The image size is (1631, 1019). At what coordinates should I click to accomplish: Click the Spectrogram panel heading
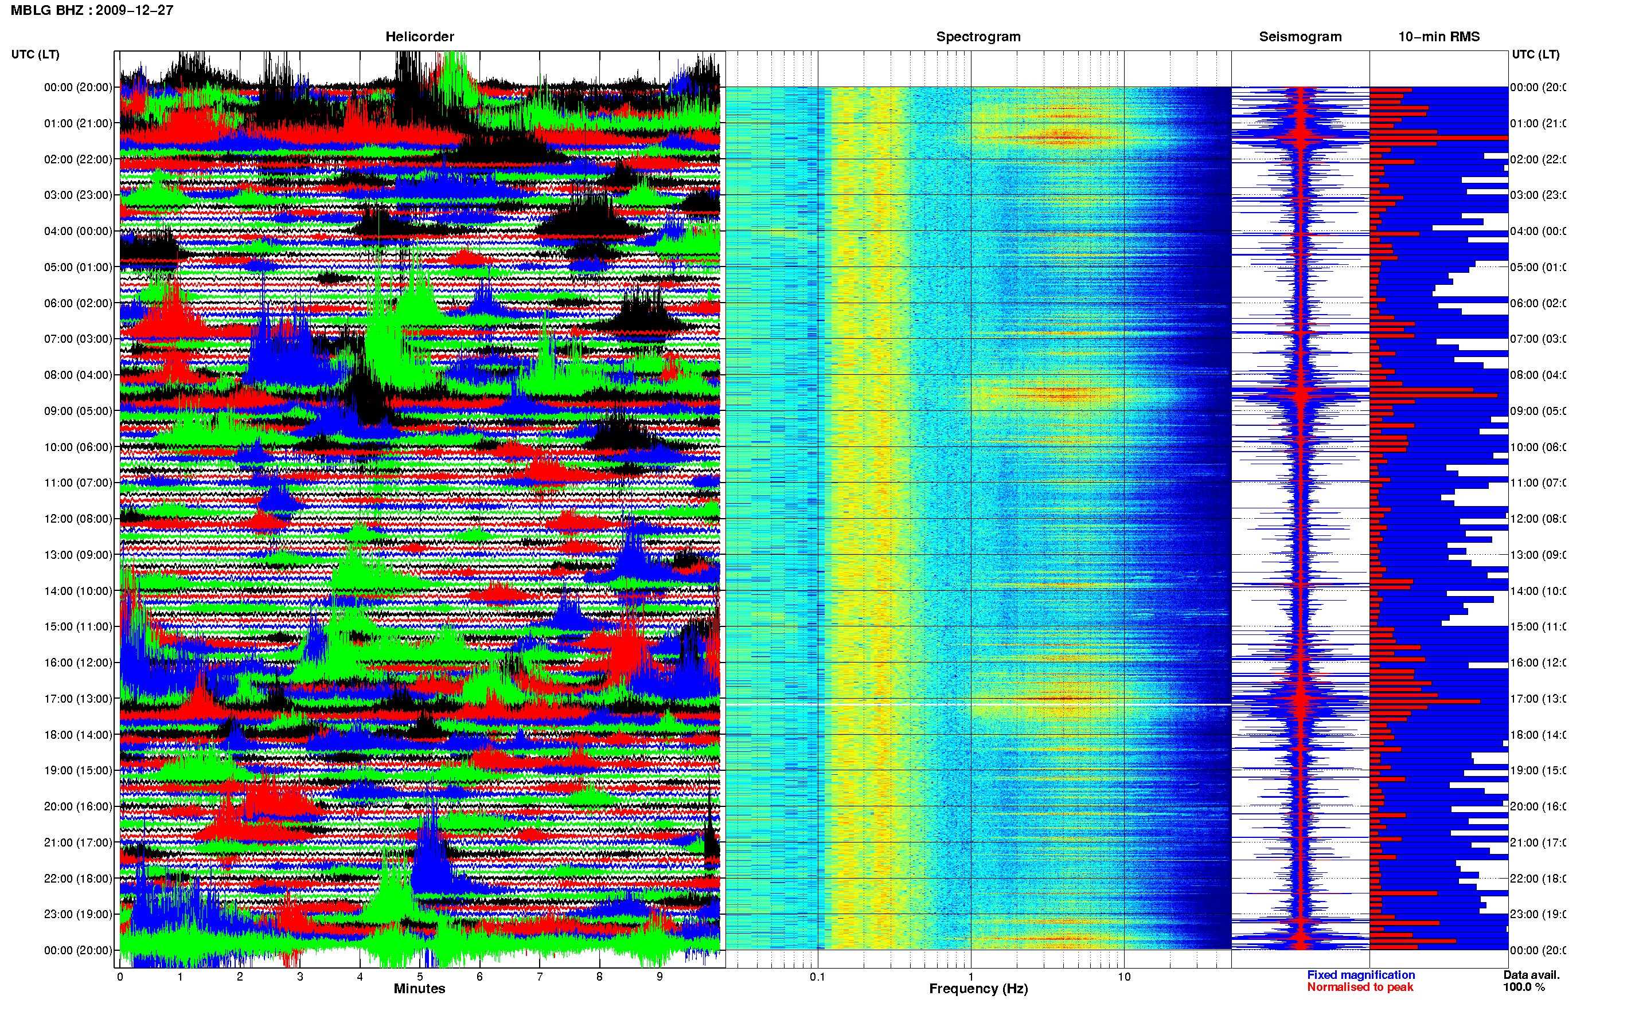click(978, 37)
